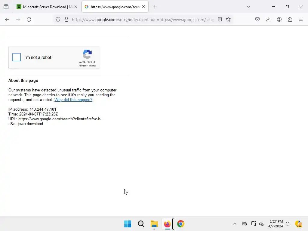Viewport: 308px width, 231px height.
Task: Open the reCAPTCHA Privacy link
Action: (x=82, y=66)
